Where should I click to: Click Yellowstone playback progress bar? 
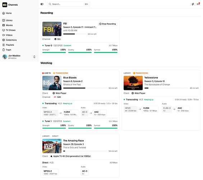click(x=166, y=88)
